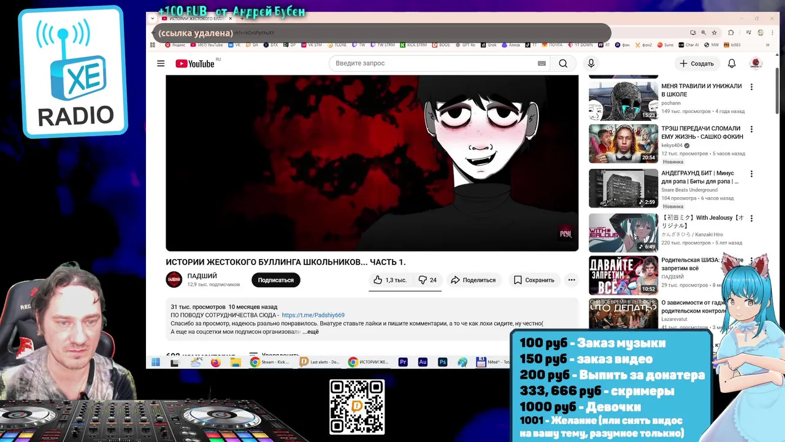The image size is (785, 442).
Task: Open the weather widget on the taskbar
Action: (196, 362)
